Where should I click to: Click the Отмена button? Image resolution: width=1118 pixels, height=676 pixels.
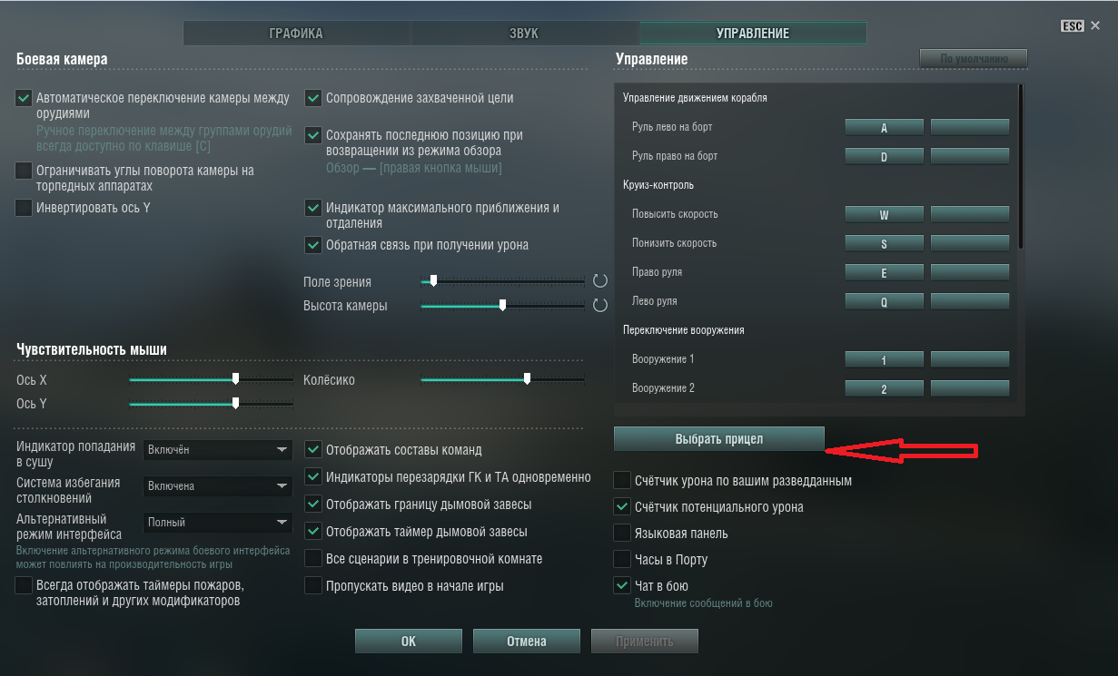click(x=527, y=641)
